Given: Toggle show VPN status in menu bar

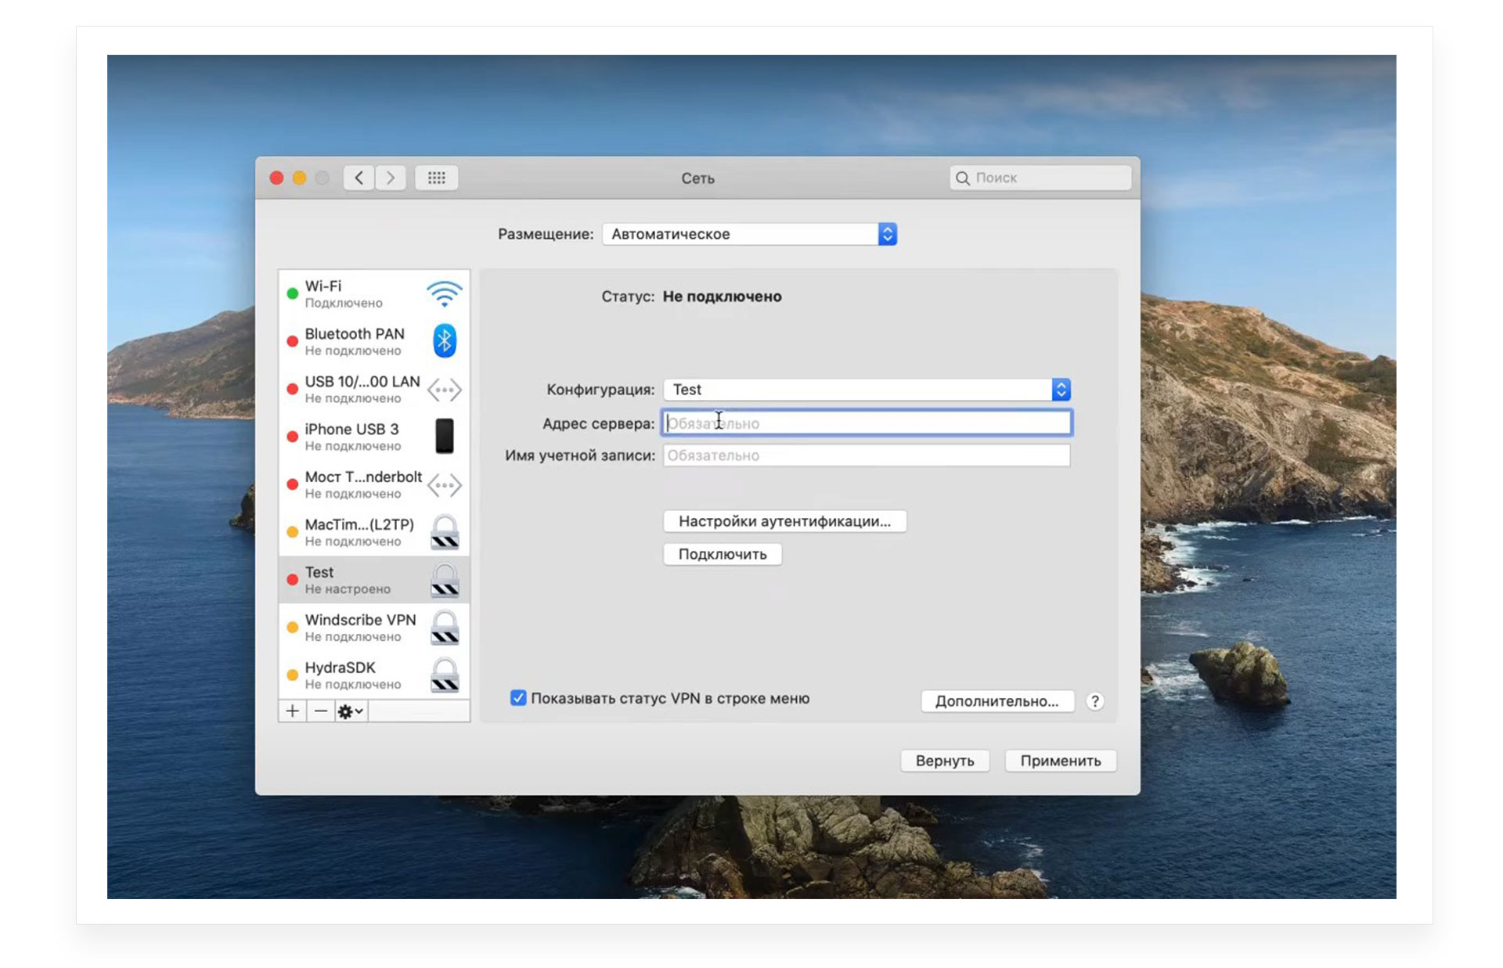Looking at the screenshot, I should pos(518,698).
